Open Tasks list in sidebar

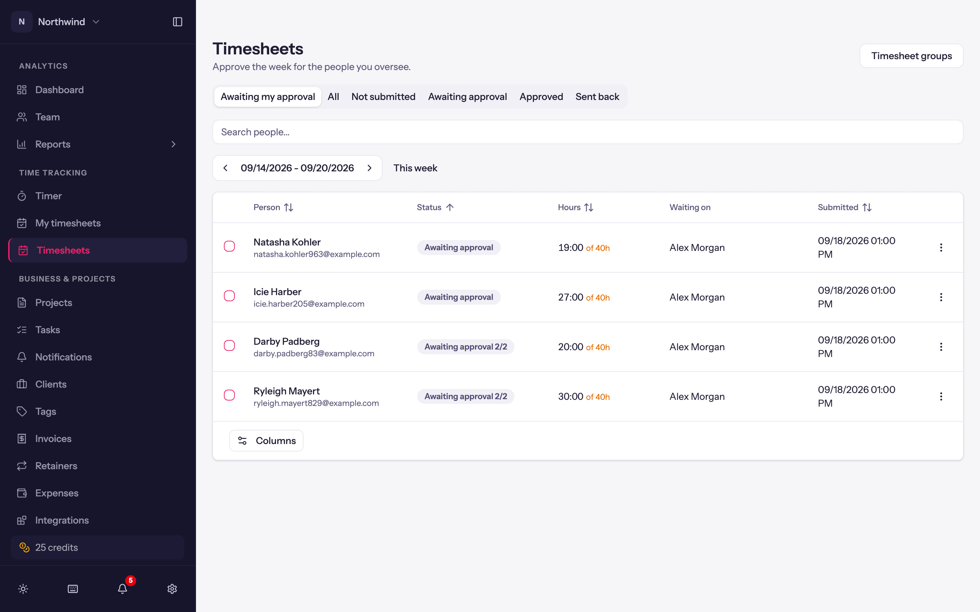(x=98, y=330)
